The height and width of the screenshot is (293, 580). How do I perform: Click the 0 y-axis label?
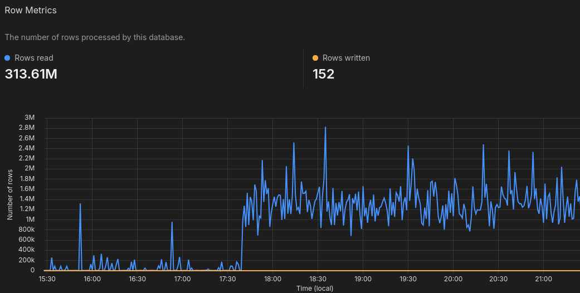32,270
